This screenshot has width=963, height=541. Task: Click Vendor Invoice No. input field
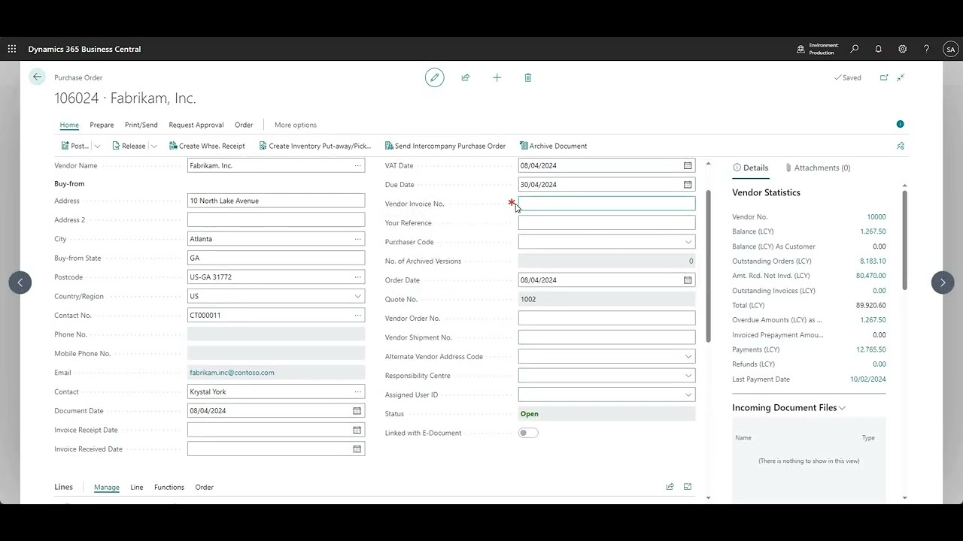[x=606, y=204]
